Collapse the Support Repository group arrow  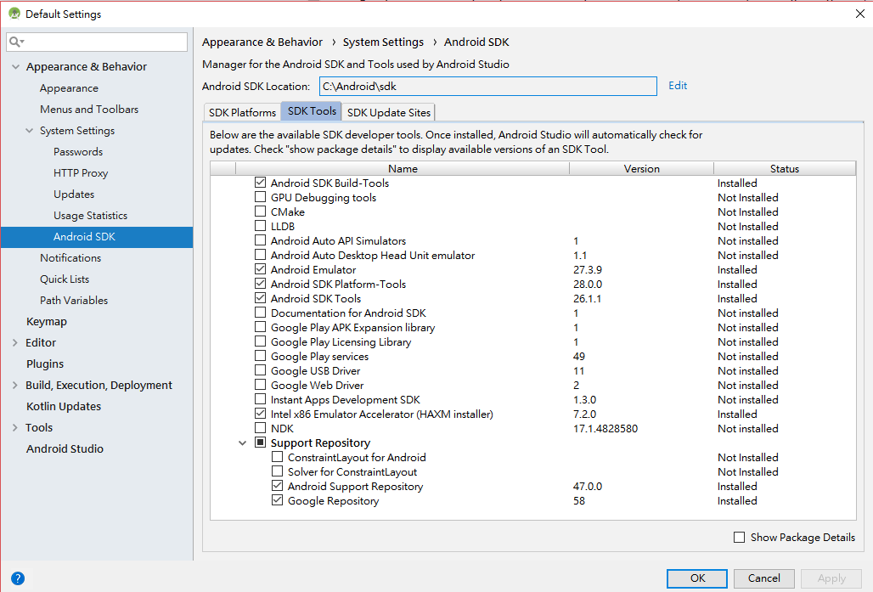point(242,443)
